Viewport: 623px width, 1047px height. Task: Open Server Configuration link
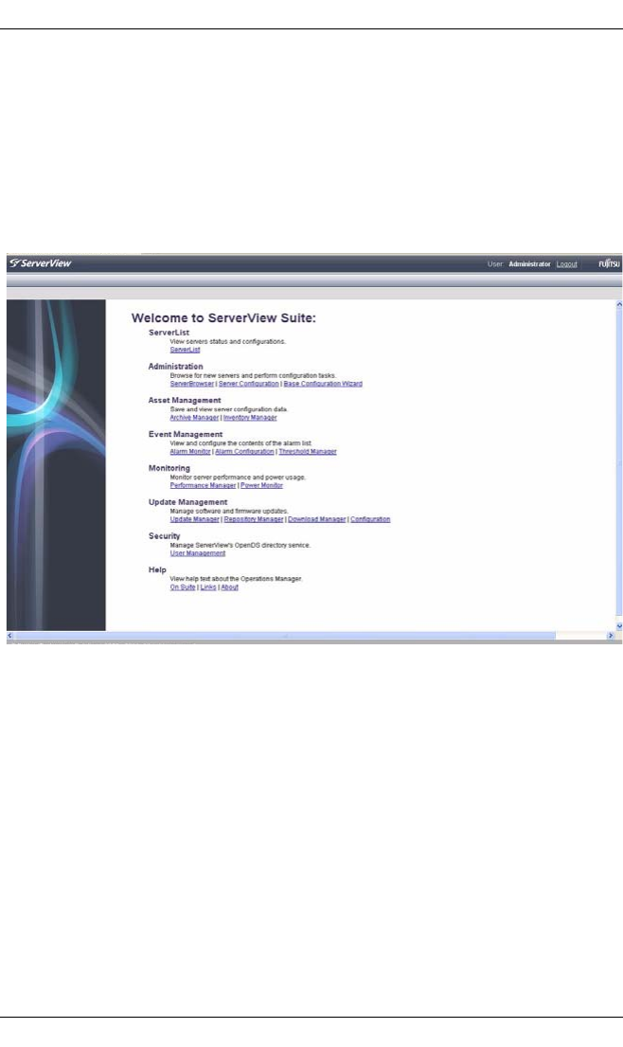tap(249, 384)
